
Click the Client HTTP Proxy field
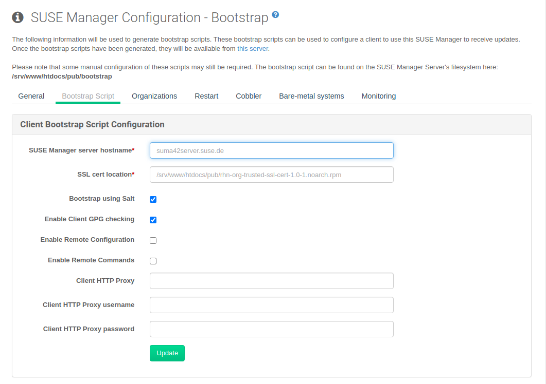tap(271, 281)
